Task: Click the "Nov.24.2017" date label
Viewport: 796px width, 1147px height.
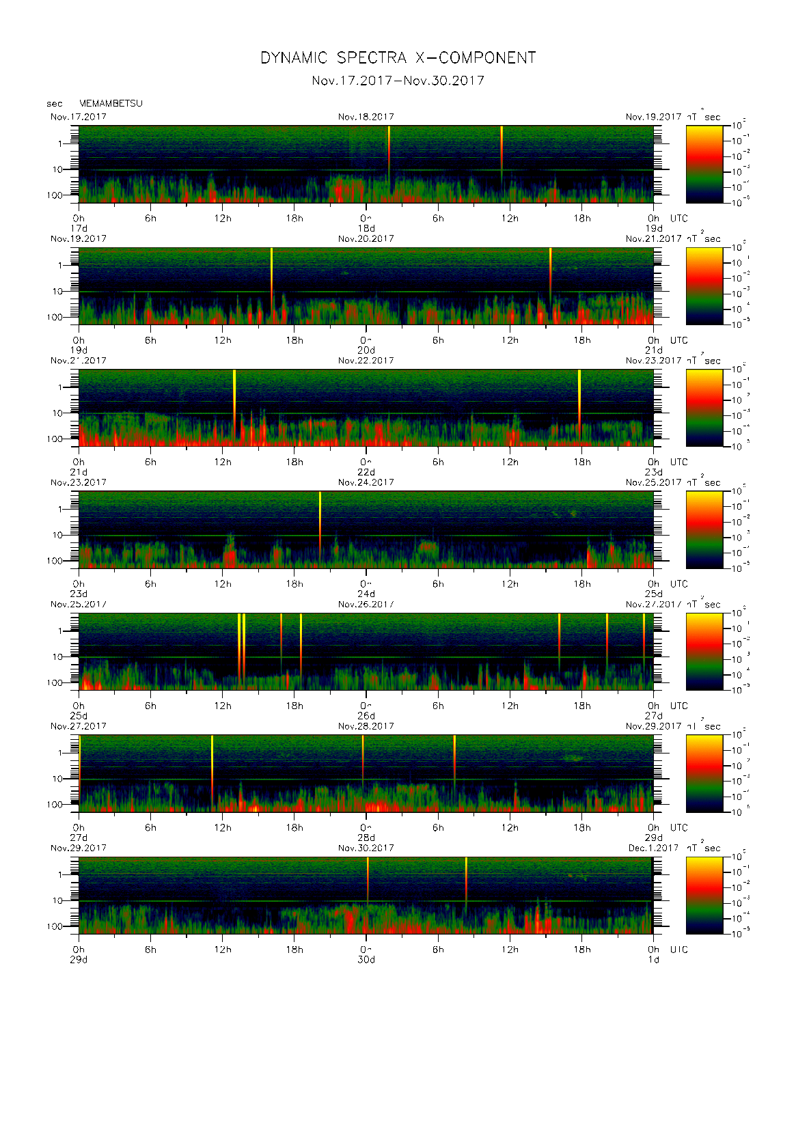Action: 366,482
